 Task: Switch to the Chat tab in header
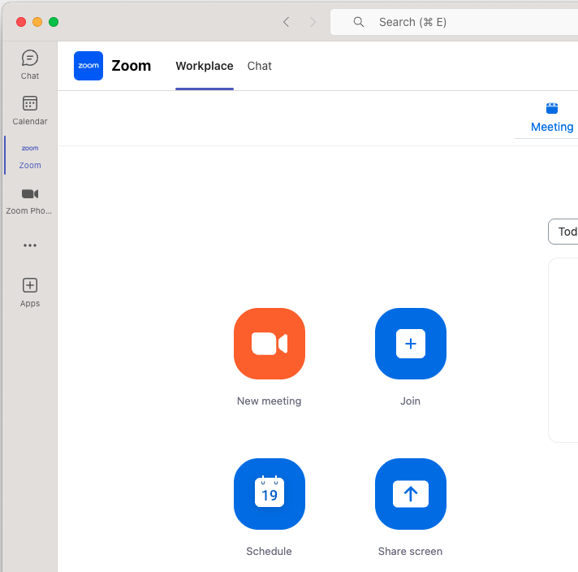point(260,67)
